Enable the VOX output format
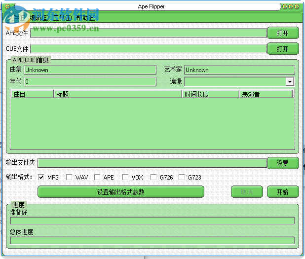This screenshot has width=305, height=259. [x=125, y=177]
